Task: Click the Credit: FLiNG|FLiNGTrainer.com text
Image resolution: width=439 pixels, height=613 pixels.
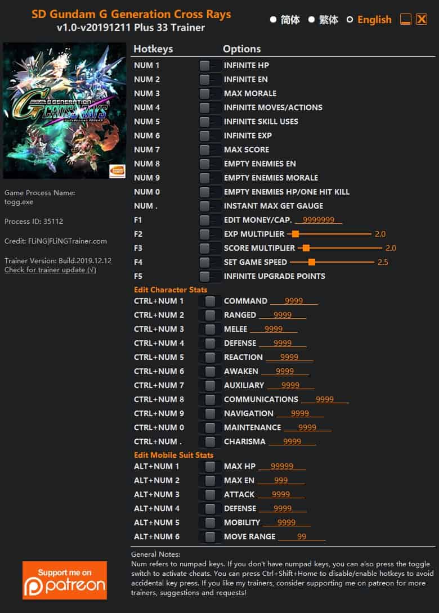Action: (56, 241)
